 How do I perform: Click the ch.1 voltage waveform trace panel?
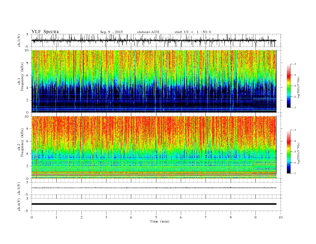coord(157,40)
